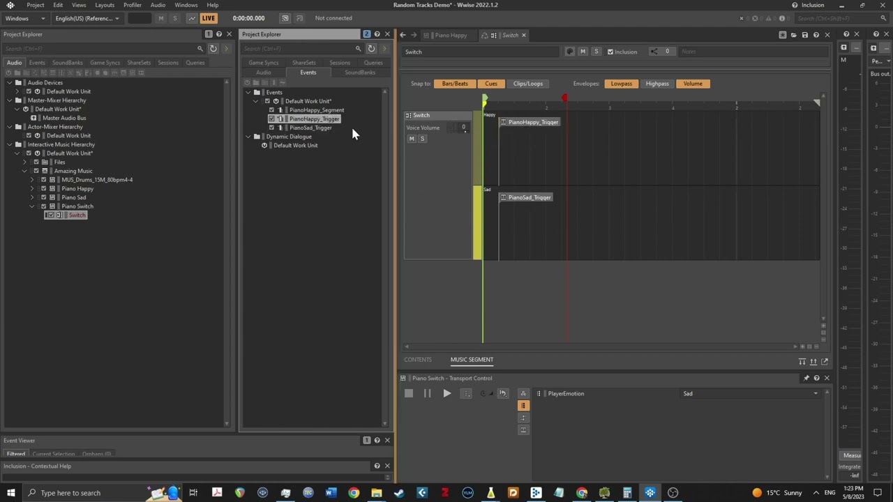893x502 pixels.
Task: Toggle Bars/Beats snapping
Action: (x=455, y=84)
